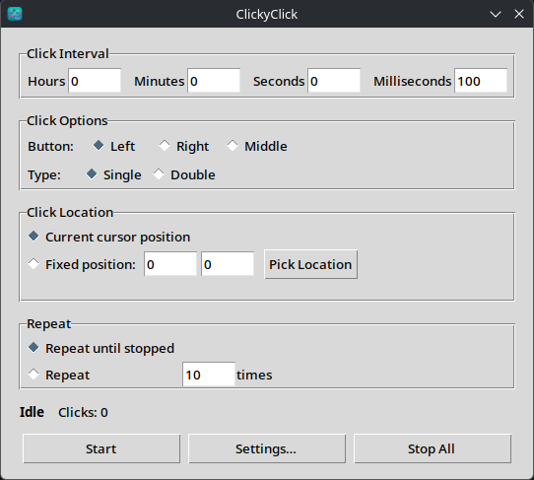The height and width of the screenshot is (480, 534).
Task: Click the Repeat group title label
Action: pyautogui.click(x=49, y=323)
